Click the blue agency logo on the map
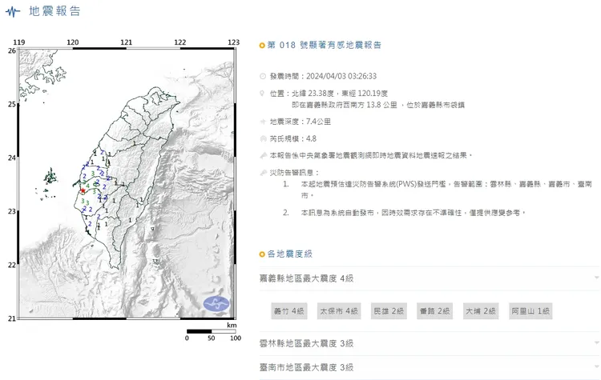Image resolution: width=601 pixels, height=380 pixels. coord(216,304)
